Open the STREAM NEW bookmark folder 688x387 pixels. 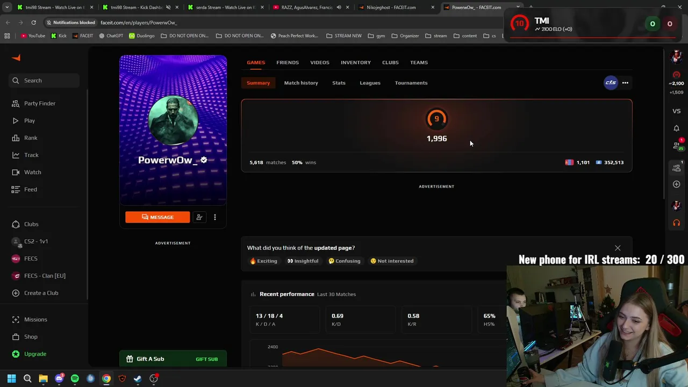344,36
